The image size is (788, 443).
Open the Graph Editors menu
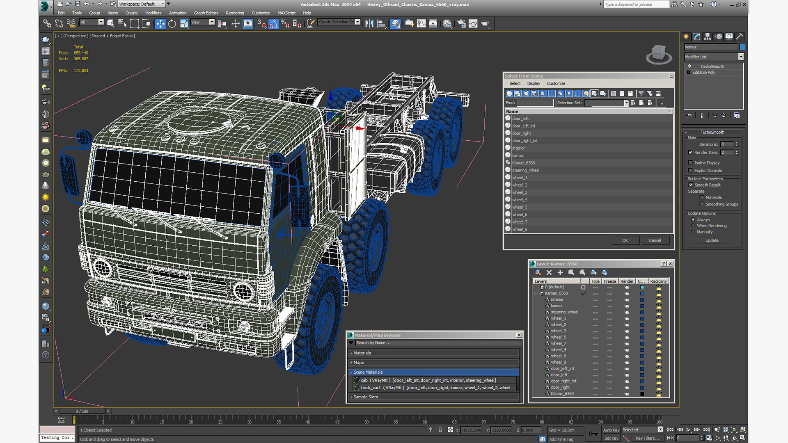(x=206, y=13)
